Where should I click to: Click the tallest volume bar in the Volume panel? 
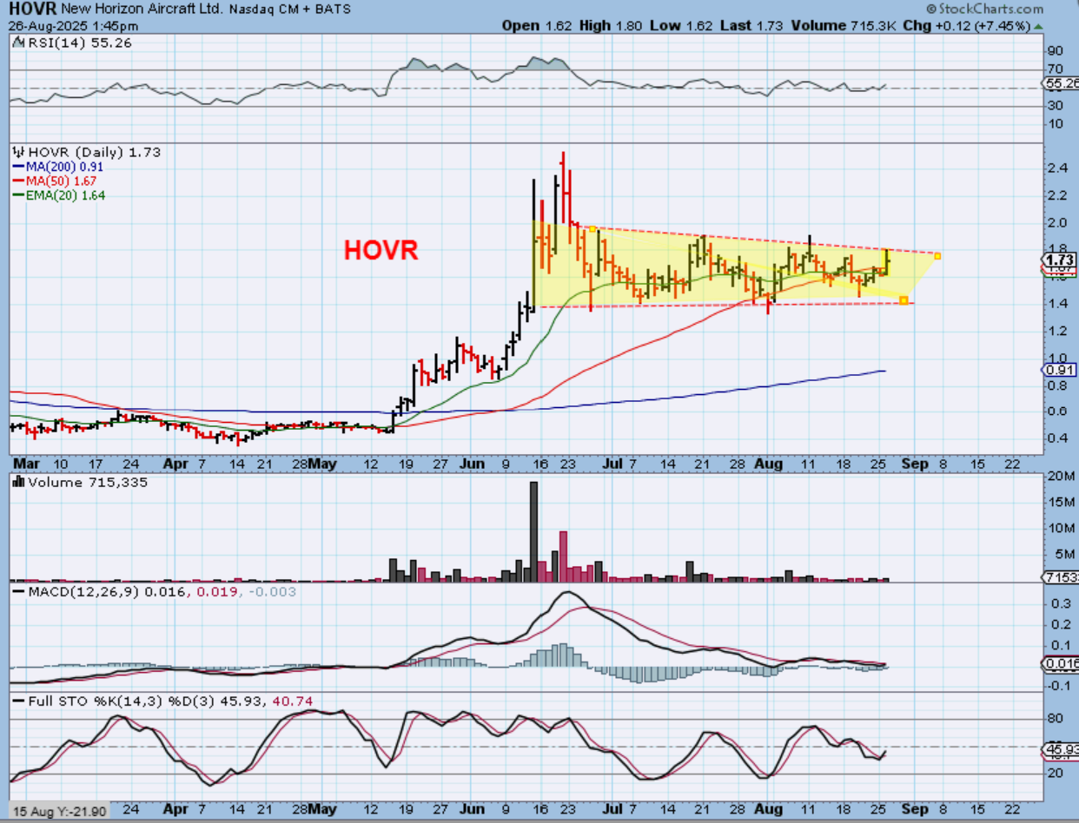point(533,531)
